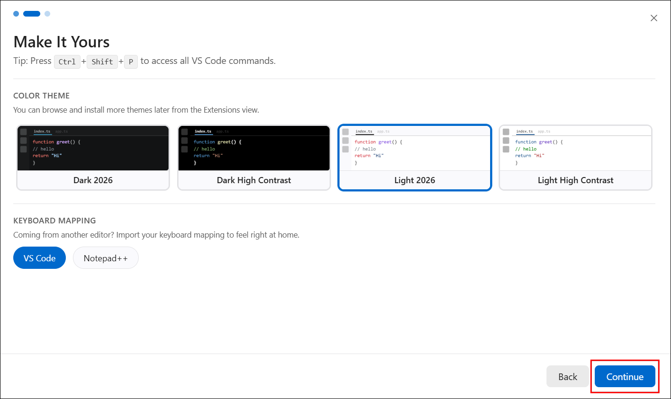Click the COLOR THEME section label

[x=42, y=96]
